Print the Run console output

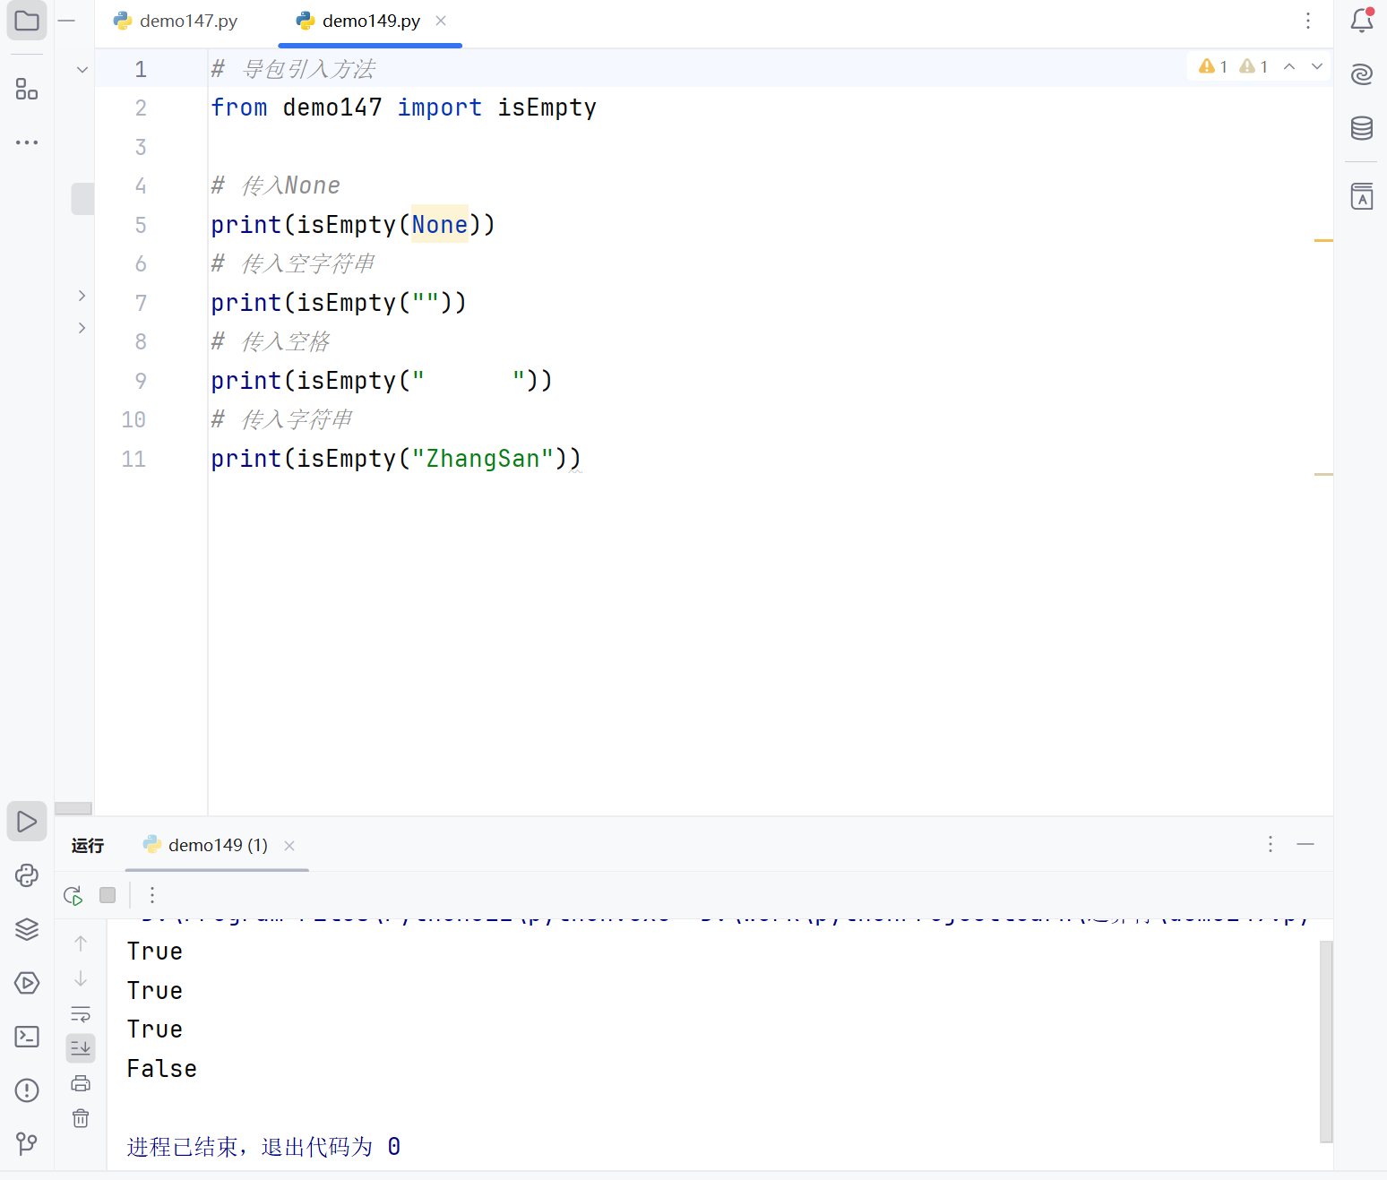(x=81, y=1083)
